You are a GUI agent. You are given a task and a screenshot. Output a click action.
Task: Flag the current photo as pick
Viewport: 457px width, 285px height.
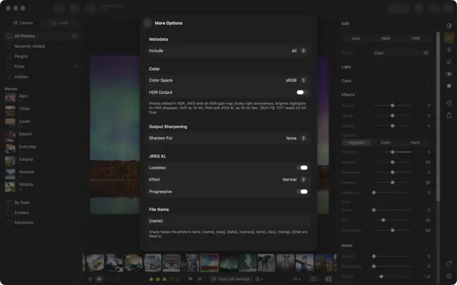click(190, 279)
